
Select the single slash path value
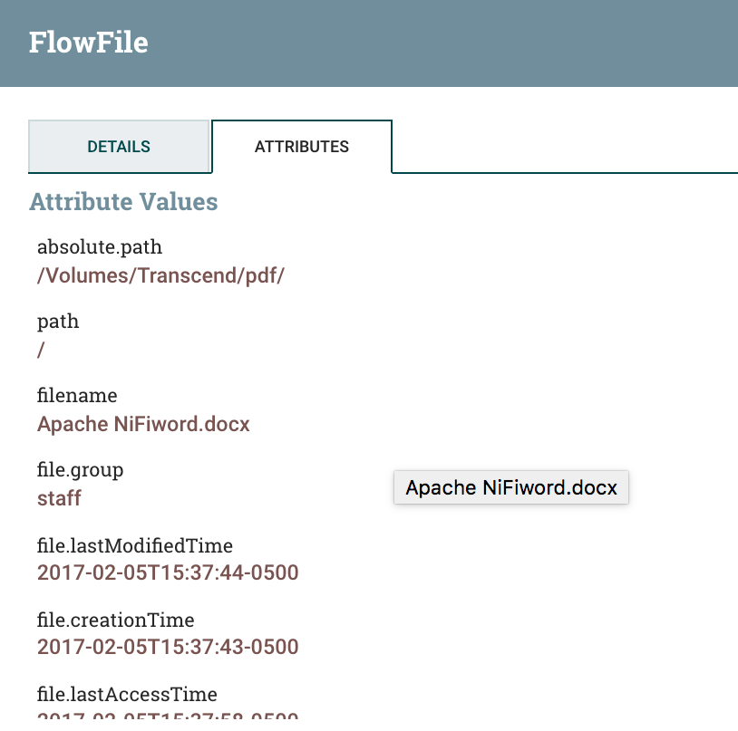point(41,350)
